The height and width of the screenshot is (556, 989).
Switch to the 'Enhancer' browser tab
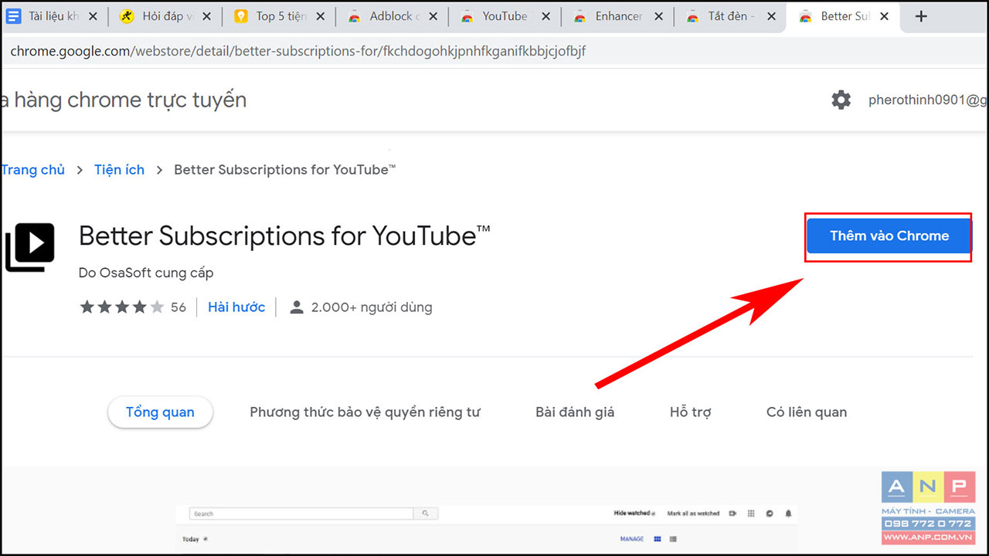click(617, 16)
